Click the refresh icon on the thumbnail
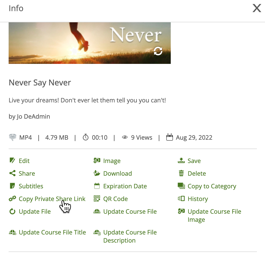The height and width of the screenshot is (255, 265). coord(158,51)
